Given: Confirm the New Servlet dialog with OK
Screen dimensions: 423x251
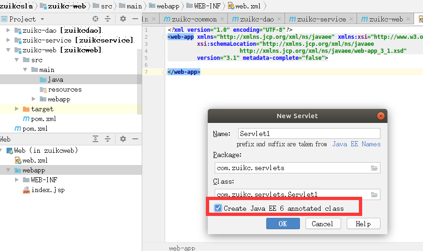Looking at the screenshot, I should pyautogui.click(x=283, y=223).
